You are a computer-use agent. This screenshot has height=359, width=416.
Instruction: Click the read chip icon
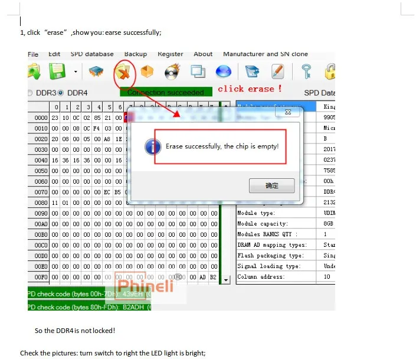tap(96, 71)
